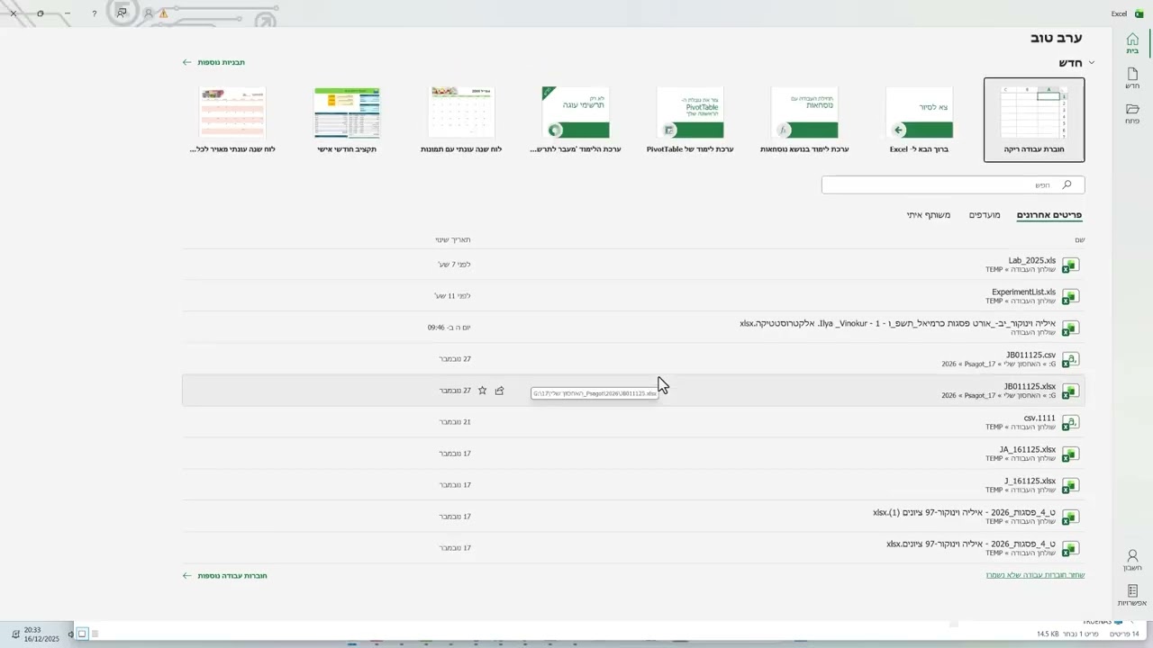Viewport: 1153px width, 648px height.
Task: Open Excel Options (אפשרויות)
Action: coord(1132,596)
